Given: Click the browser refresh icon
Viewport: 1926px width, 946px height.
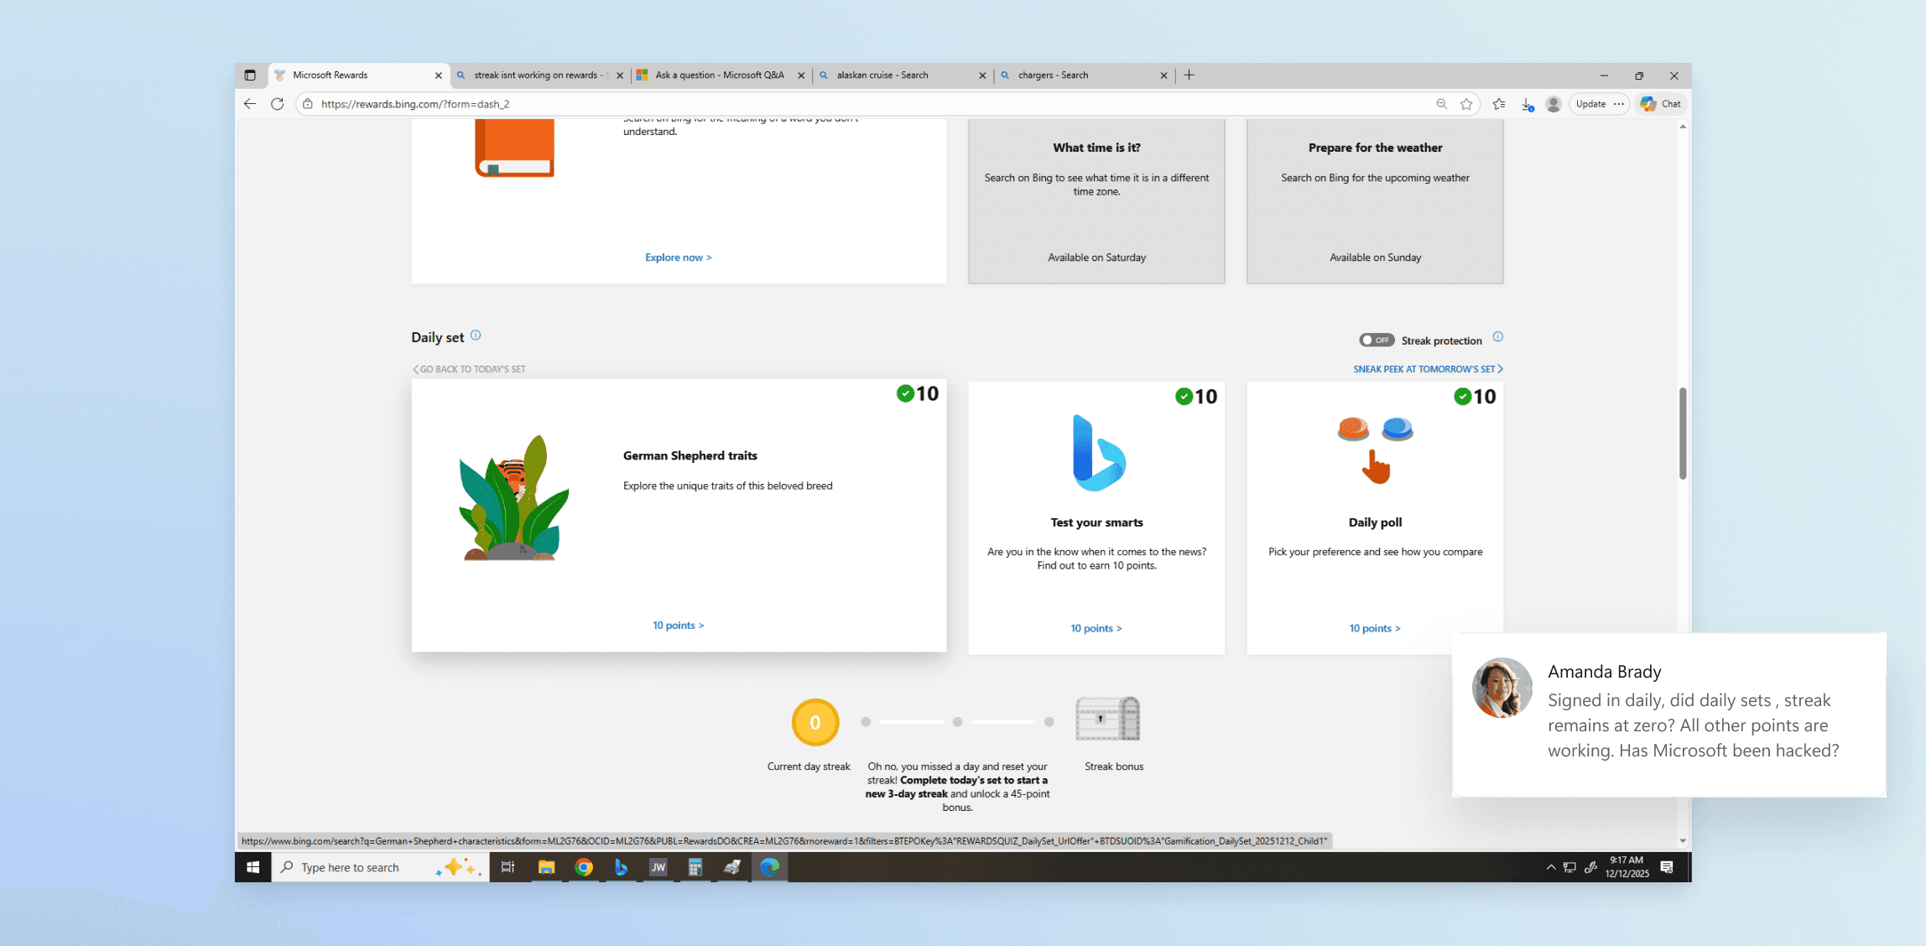Looking at the screenshot, I should pyautogui.click(x=278, y=104).
